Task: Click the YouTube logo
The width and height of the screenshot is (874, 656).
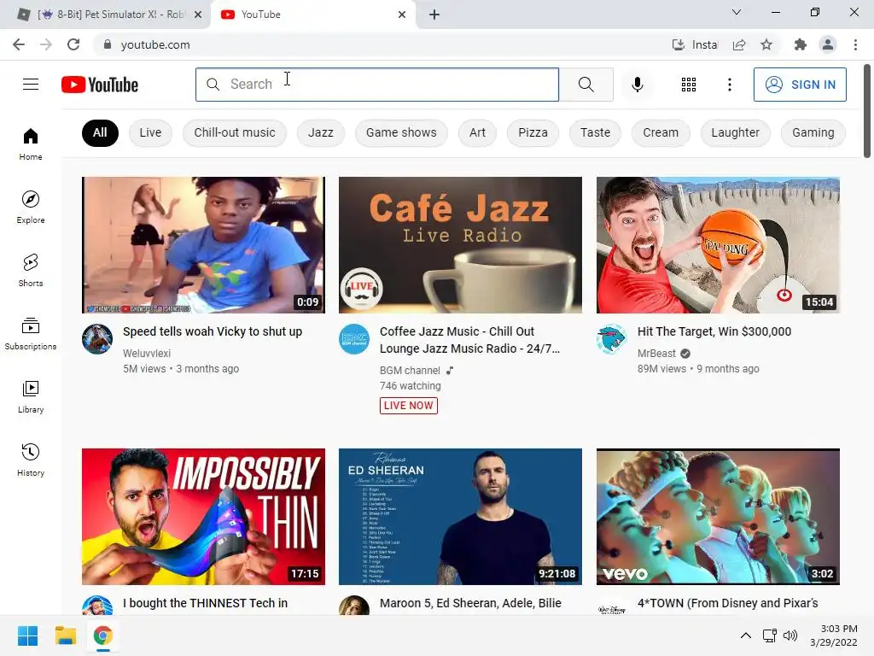Action: (100, 85)
